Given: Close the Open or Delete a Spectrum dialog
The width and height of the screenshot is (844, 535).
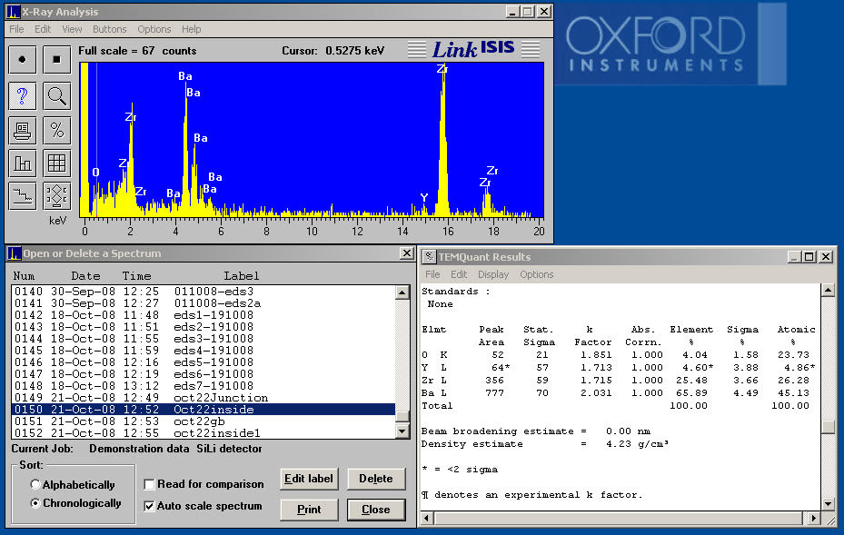Looking at the screenshot, I should (x=407, y=253).
